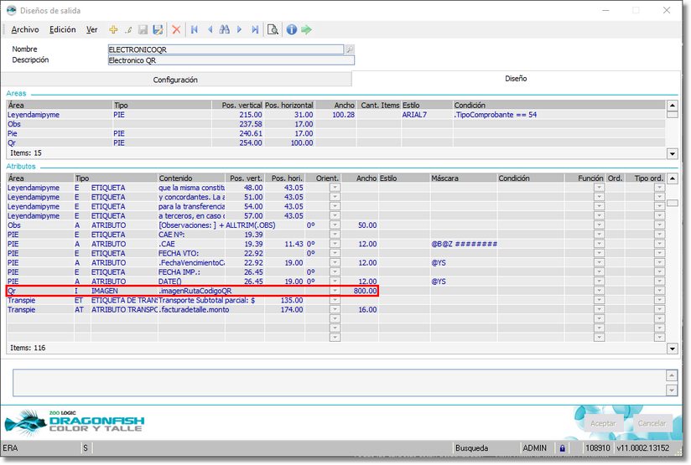Open the binoculars Search icon

tap(224, 29)
